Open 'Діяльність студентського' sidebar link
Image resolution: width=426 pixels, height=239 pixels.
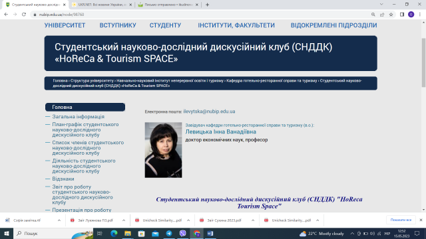[84, 166]
